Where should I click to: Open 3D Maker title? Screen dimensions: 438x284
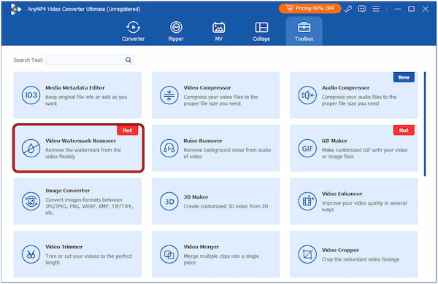[196, 197]
